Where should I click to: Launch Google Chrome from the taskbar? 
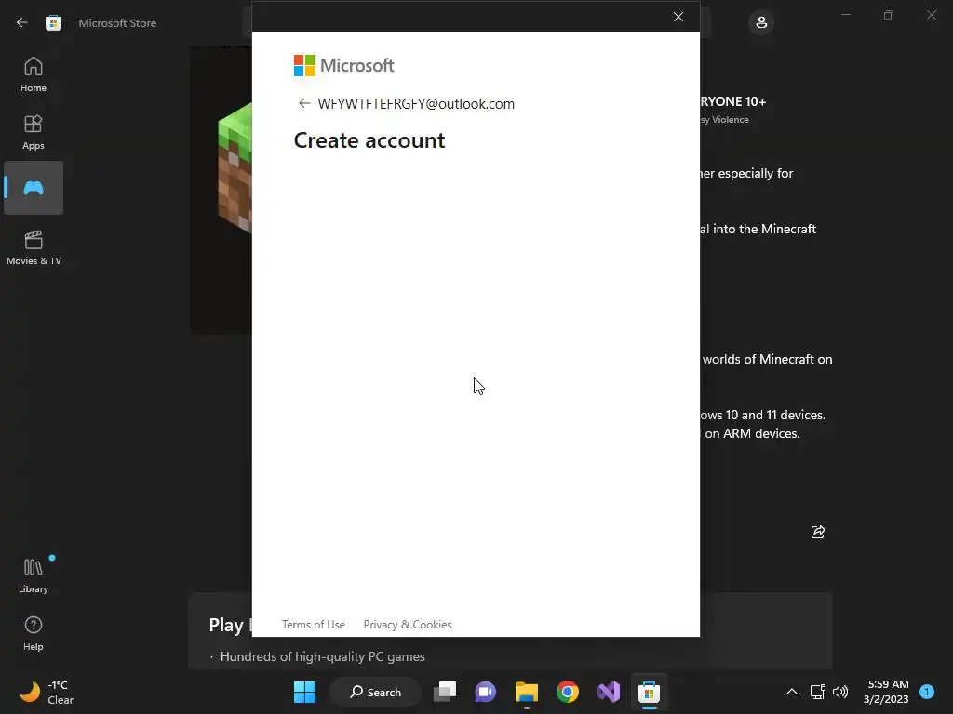pyautogui.click(x=567, y=692)
